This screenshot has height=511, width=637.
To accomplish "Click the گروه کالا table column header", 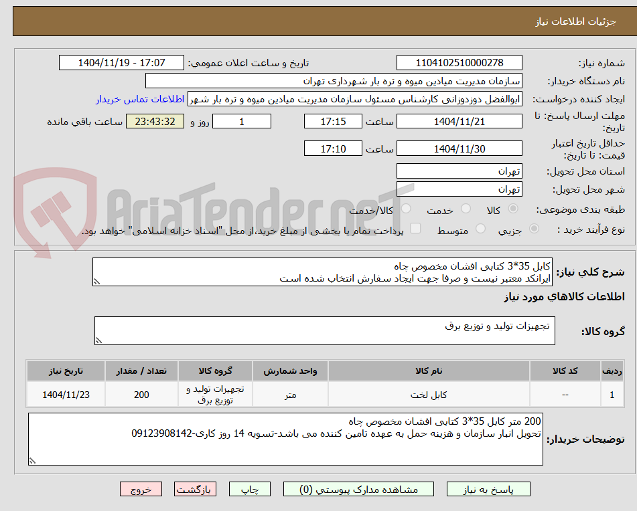I will [215, 371].
